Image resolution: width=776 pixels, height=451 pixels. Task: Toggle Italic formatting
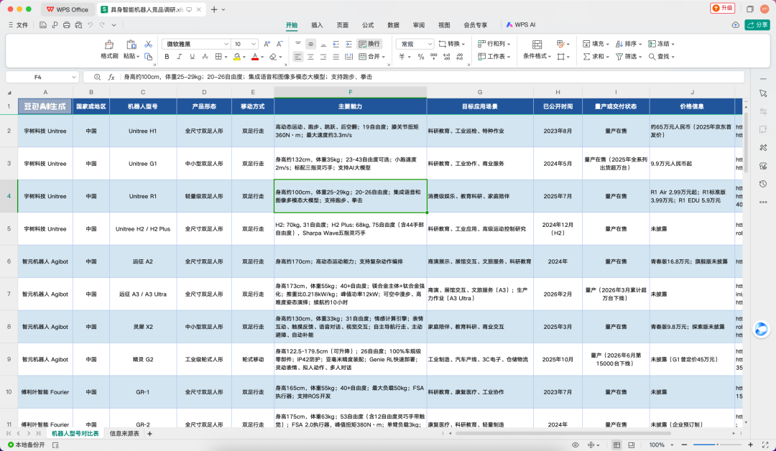tap(179, 57)
